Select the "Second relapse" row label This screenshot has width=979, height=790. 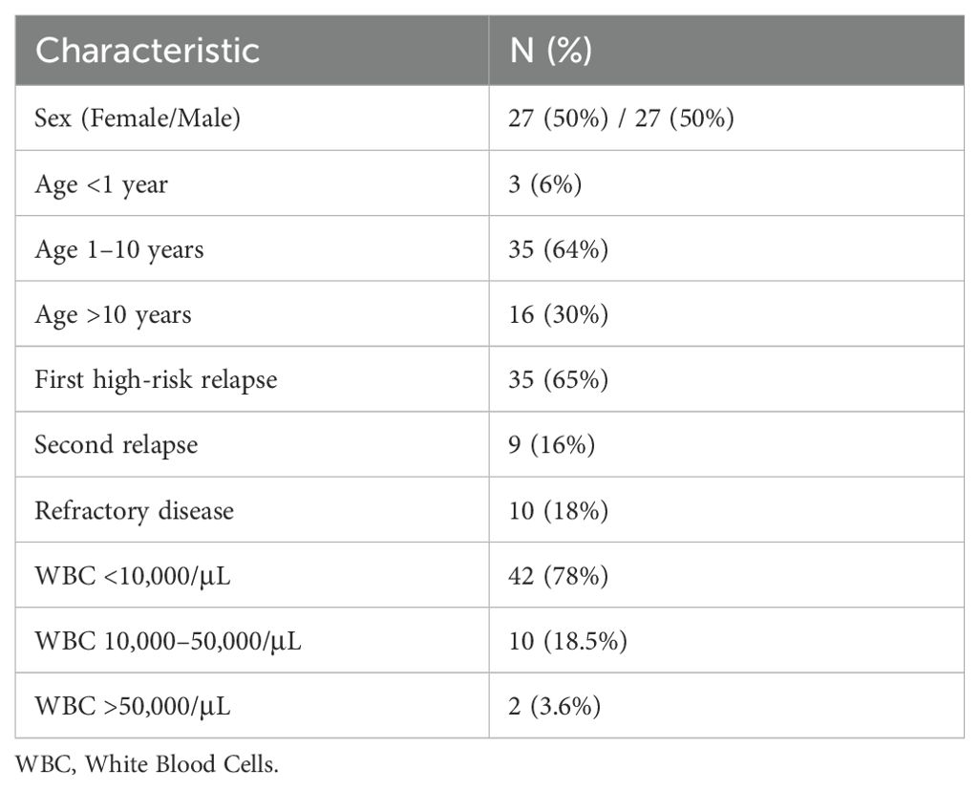pyautogui.click(x=116, y=445)
